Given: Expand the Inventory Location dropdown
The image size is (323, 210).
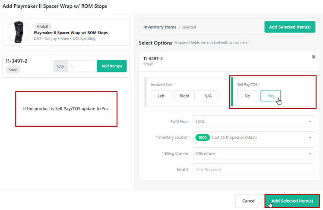Looking at the screenshot, I should coord(253,138).
